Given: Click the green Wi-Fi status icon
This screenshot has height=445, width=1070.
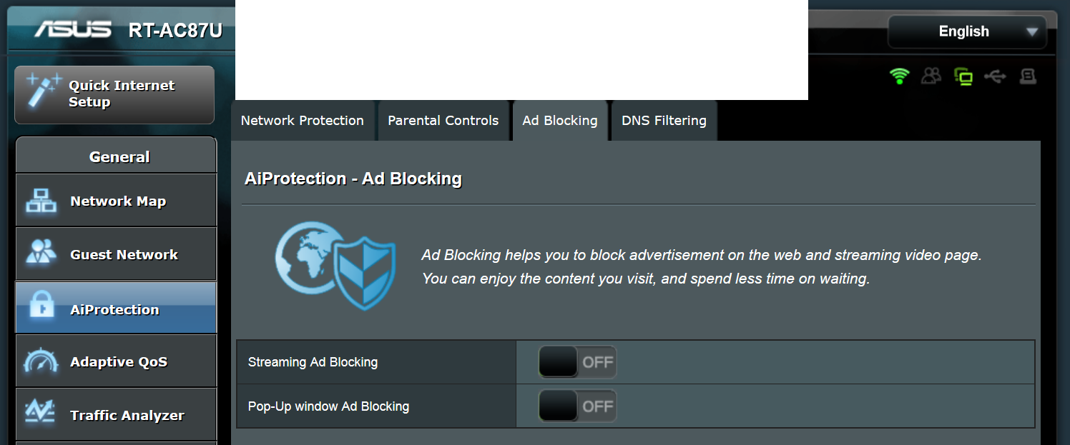Looking at the screenshot, I should 899,76.
